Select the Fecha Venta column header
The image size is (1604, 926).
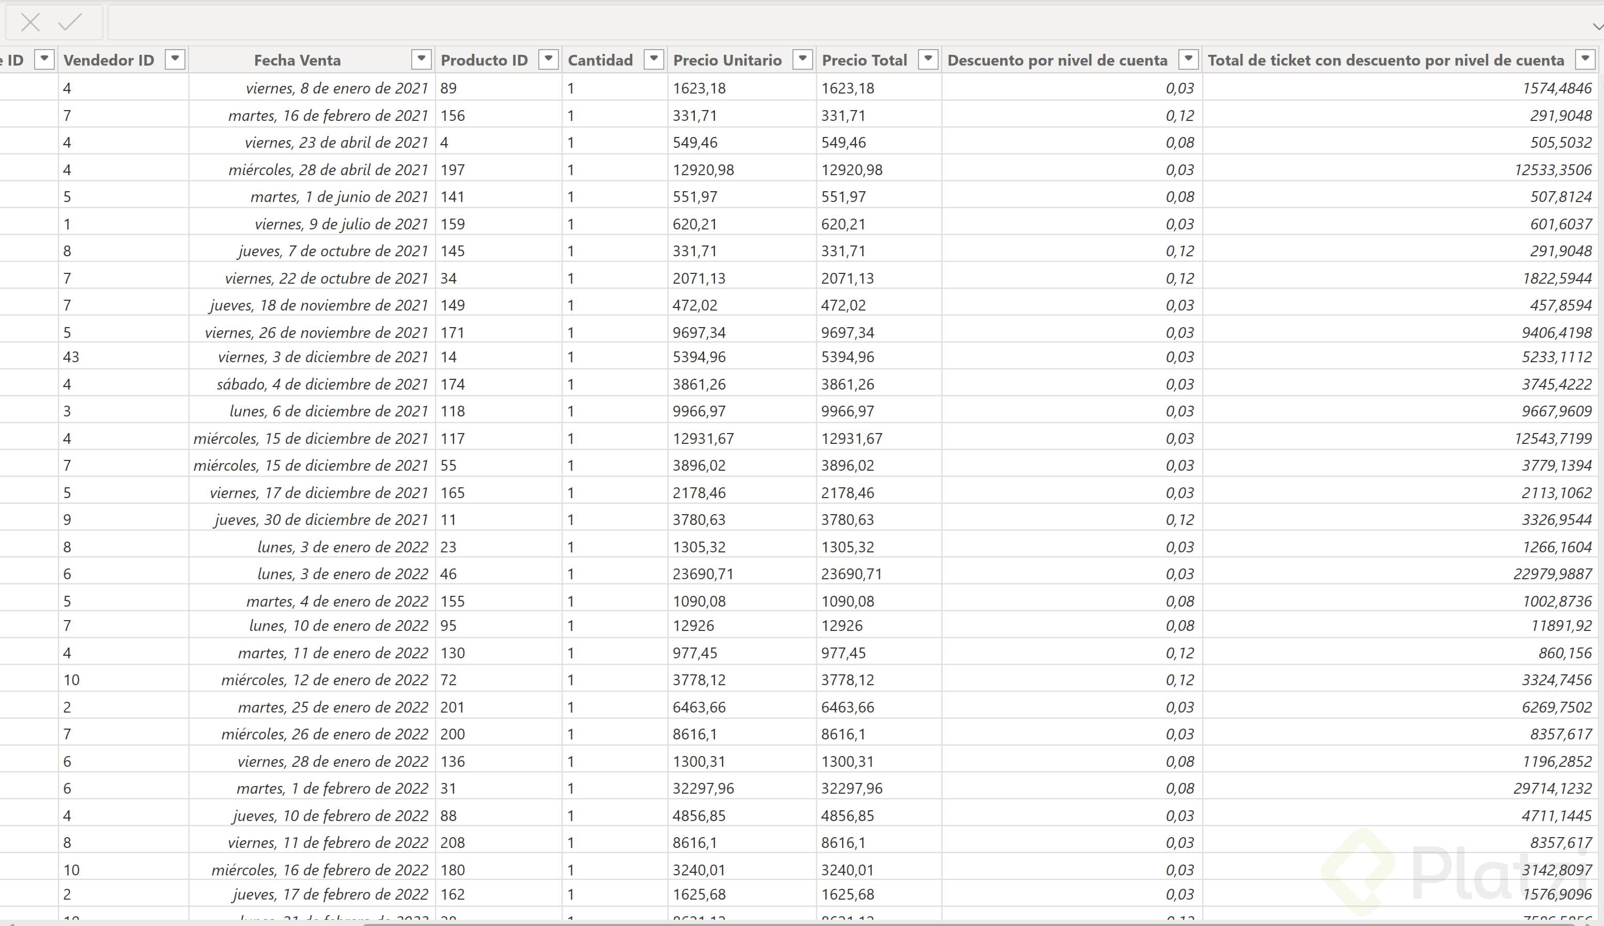298,60
